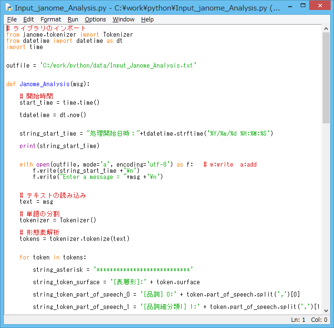Click the Col: 0 status bar indicator
The width and height of the screenshot is (334, 328).
click(319, 320)
